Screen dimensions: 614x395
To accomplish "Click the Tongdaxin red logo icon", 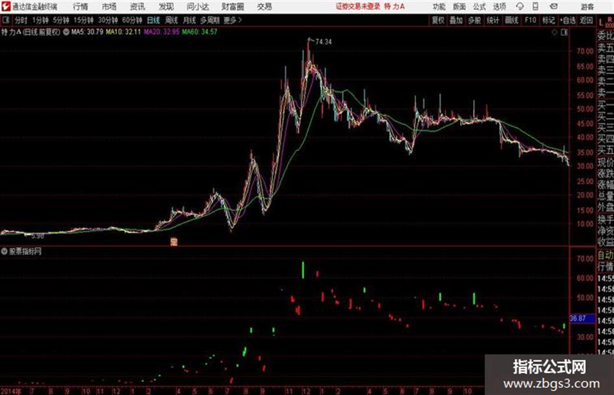I will [5, 6].
